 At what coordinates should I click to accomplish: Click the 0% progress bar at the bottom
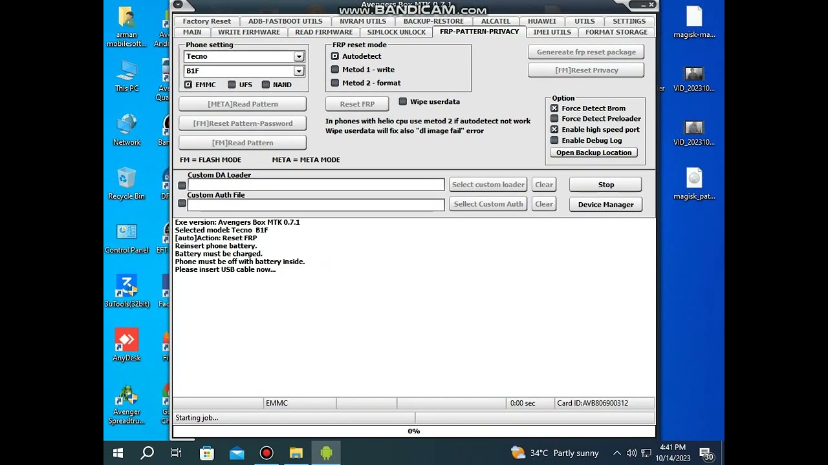[414, 431]
